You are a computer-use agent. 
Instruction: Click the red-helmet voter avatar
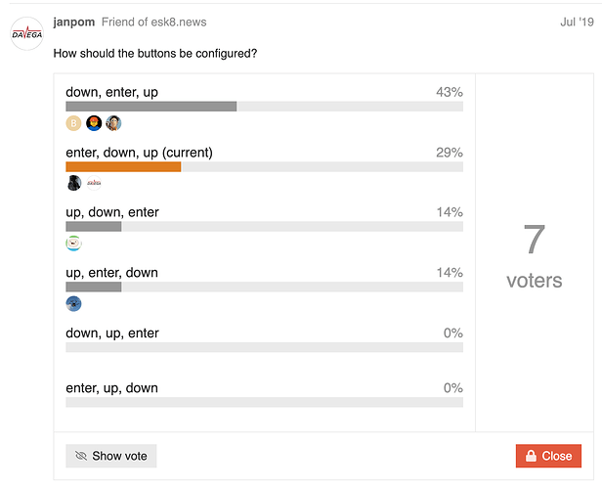[94, 123]
